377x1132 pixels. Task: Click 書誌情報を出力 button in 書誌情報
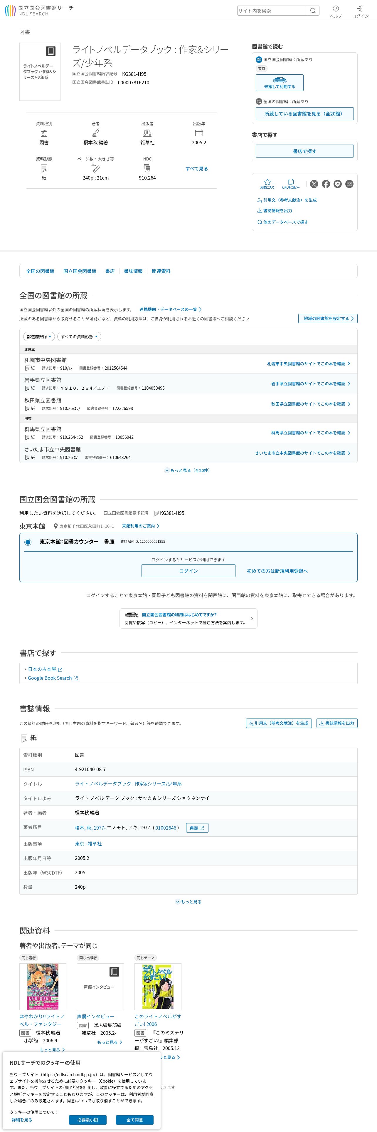tap(337, 723)
